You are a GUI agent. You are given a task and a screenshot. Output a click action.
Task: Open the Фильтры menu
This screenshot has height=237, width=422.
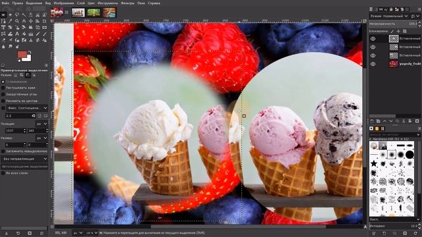(127, 3)
